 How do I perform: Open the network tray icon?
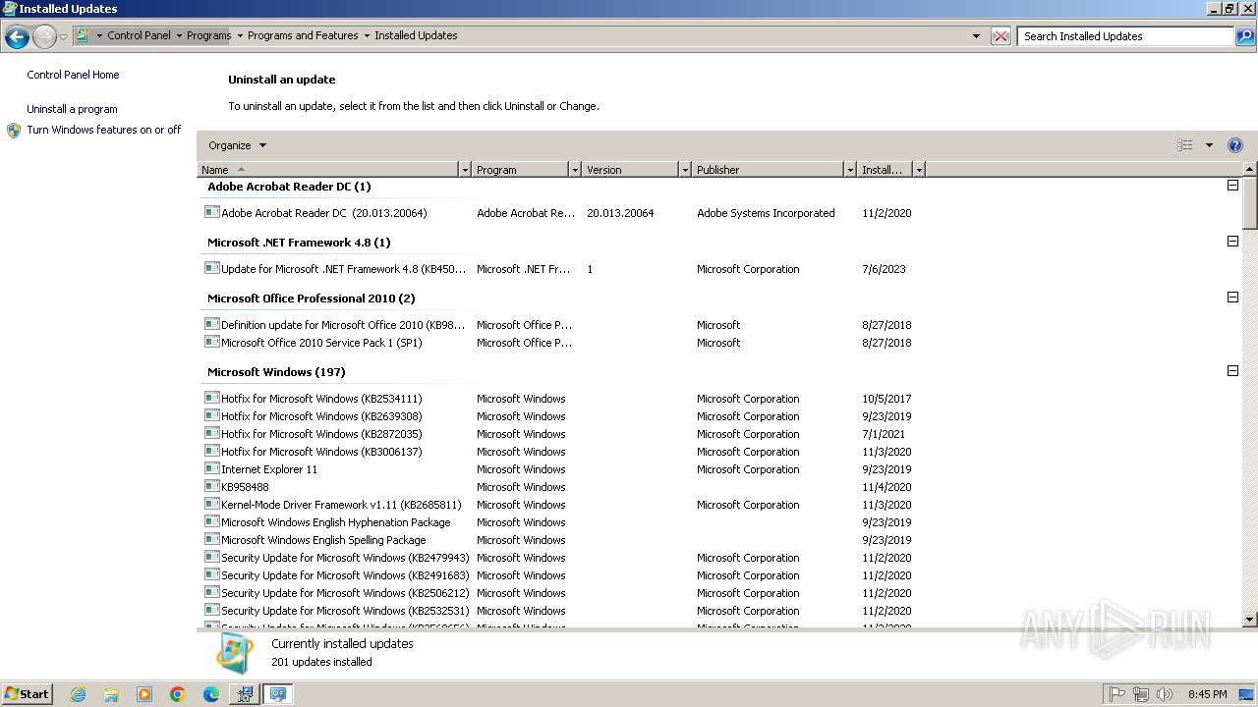1141,694
